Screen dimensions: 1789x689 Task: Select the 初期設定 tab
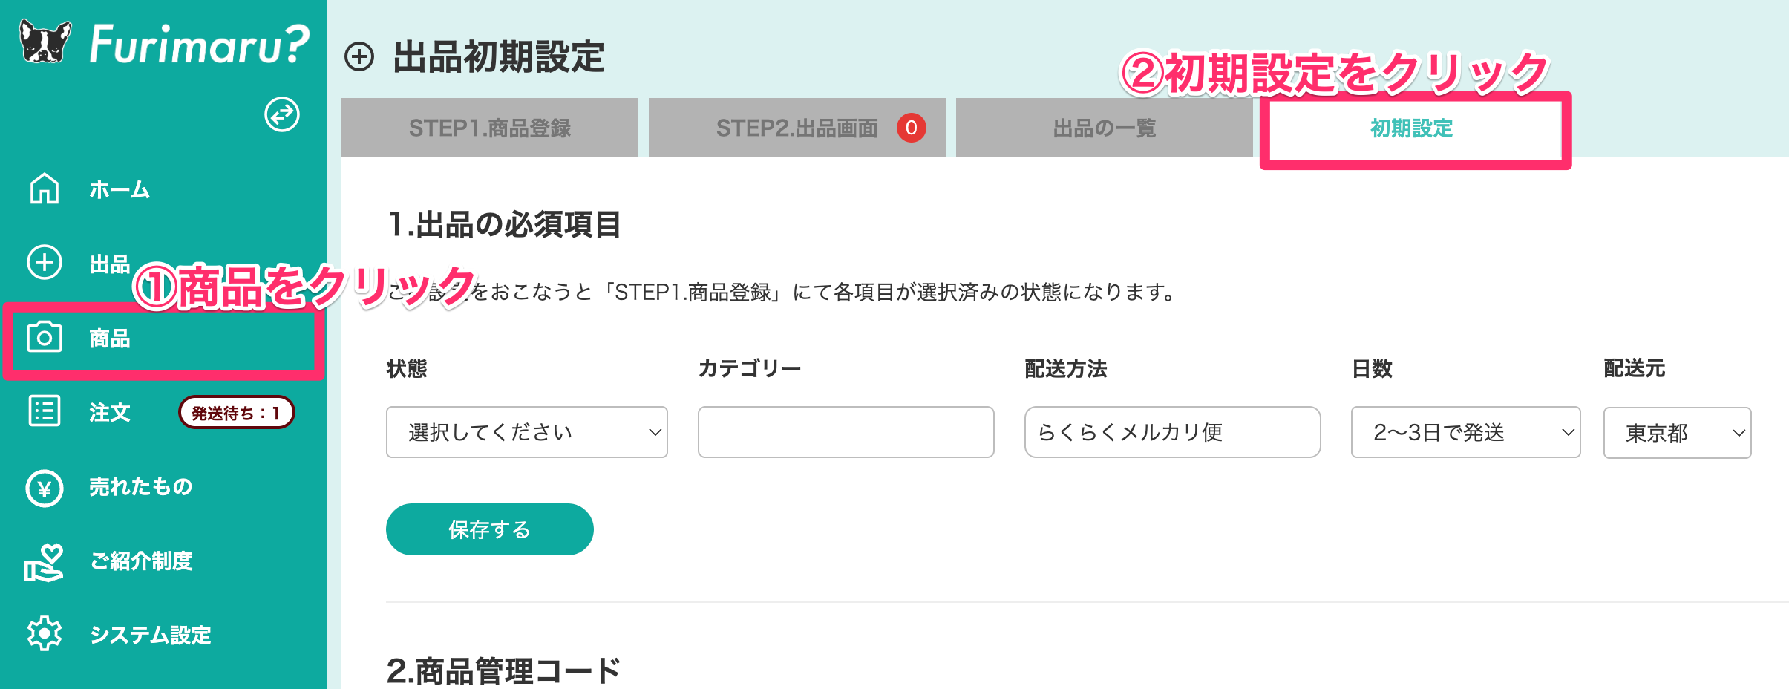(1412, 128)
